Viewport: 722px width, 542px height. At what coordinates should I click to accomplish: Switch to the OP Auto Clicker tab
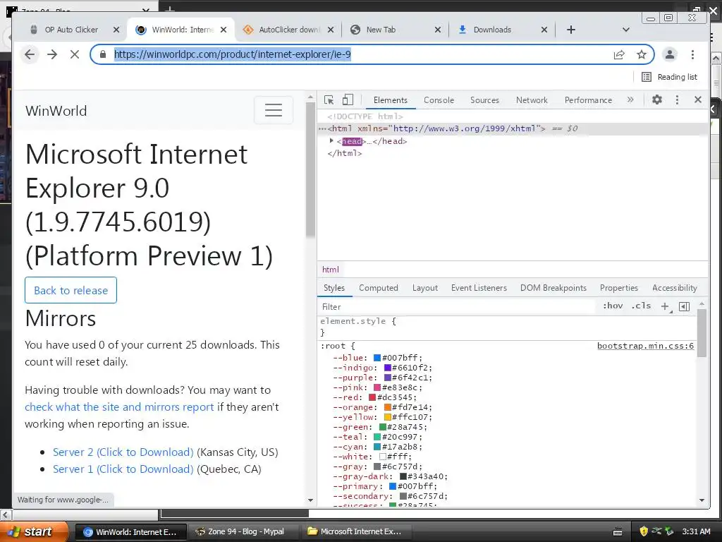[x=71, y=30]
